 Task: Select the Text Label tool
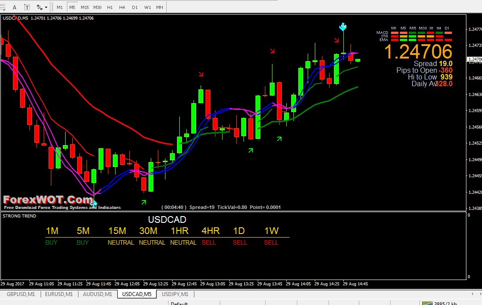tap(27, 7)
